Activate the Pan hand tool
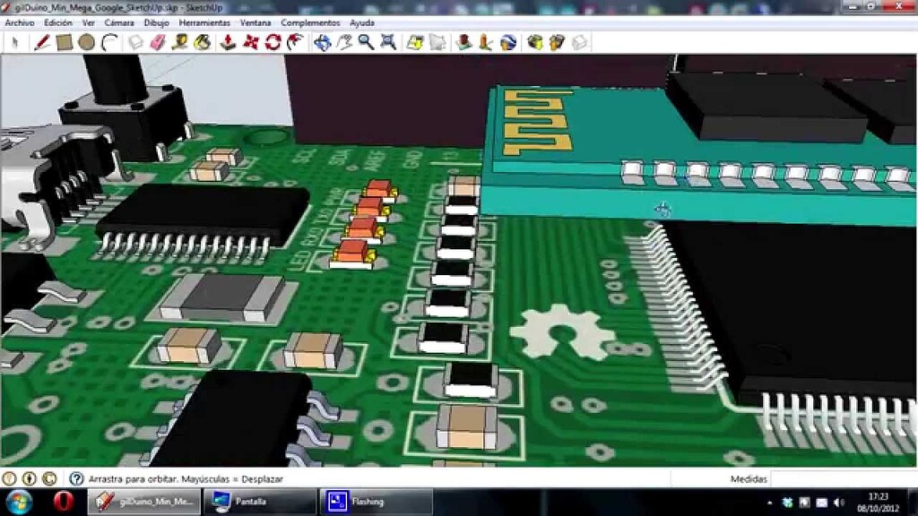 click(x=342, y=40)
